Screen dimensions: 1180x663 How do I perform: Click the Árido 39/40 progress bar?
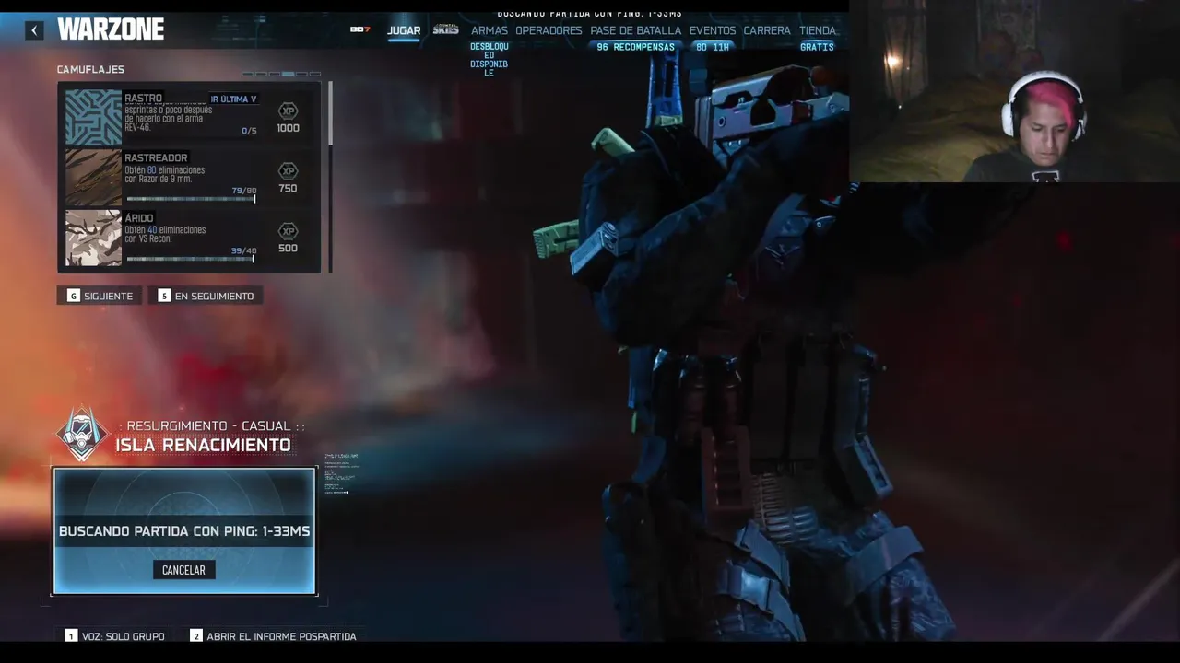tap(191, 259)
